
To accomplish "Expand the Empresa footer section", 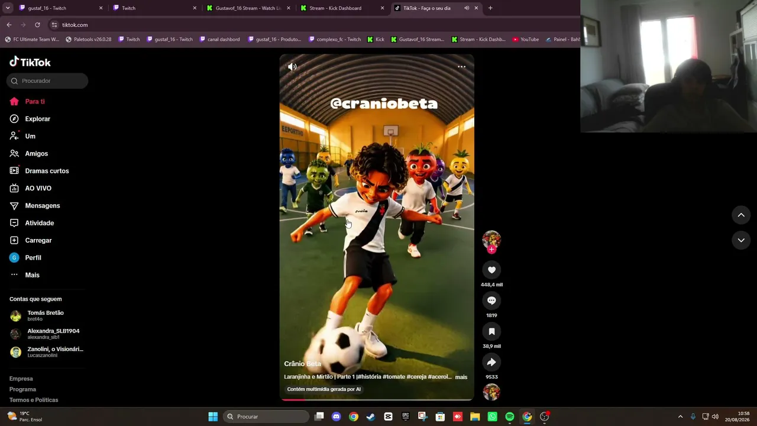I will 21,379.
